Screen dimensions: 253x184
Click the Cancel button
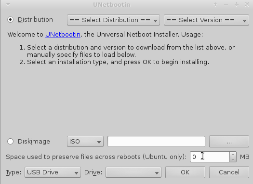pyautogui.click(x=229, y=172)
